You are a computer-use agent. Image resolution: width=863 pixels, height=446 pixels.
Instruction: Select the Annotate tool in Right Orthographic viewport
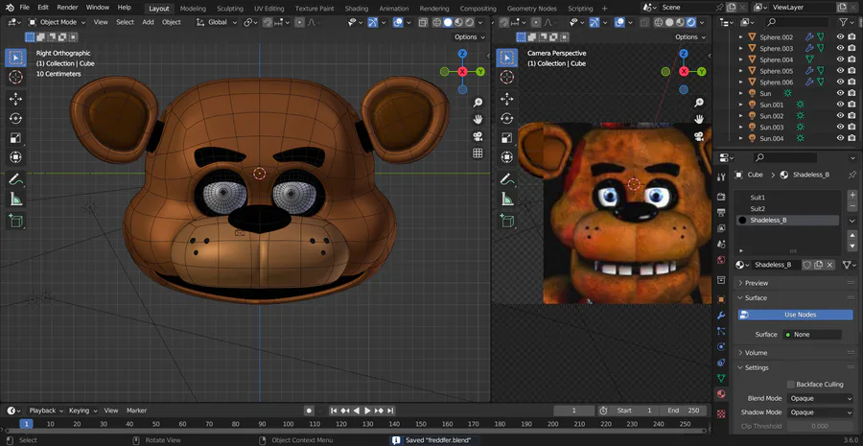point(15,179)
